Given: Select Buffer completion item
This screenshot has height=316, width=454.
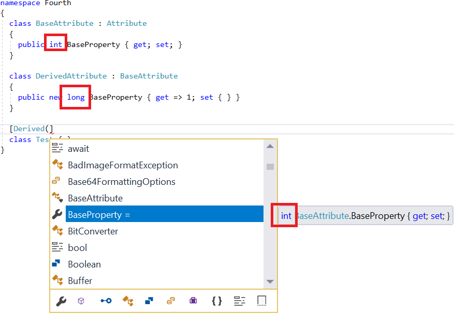Looking at the screenshot, I should [157, 280].
